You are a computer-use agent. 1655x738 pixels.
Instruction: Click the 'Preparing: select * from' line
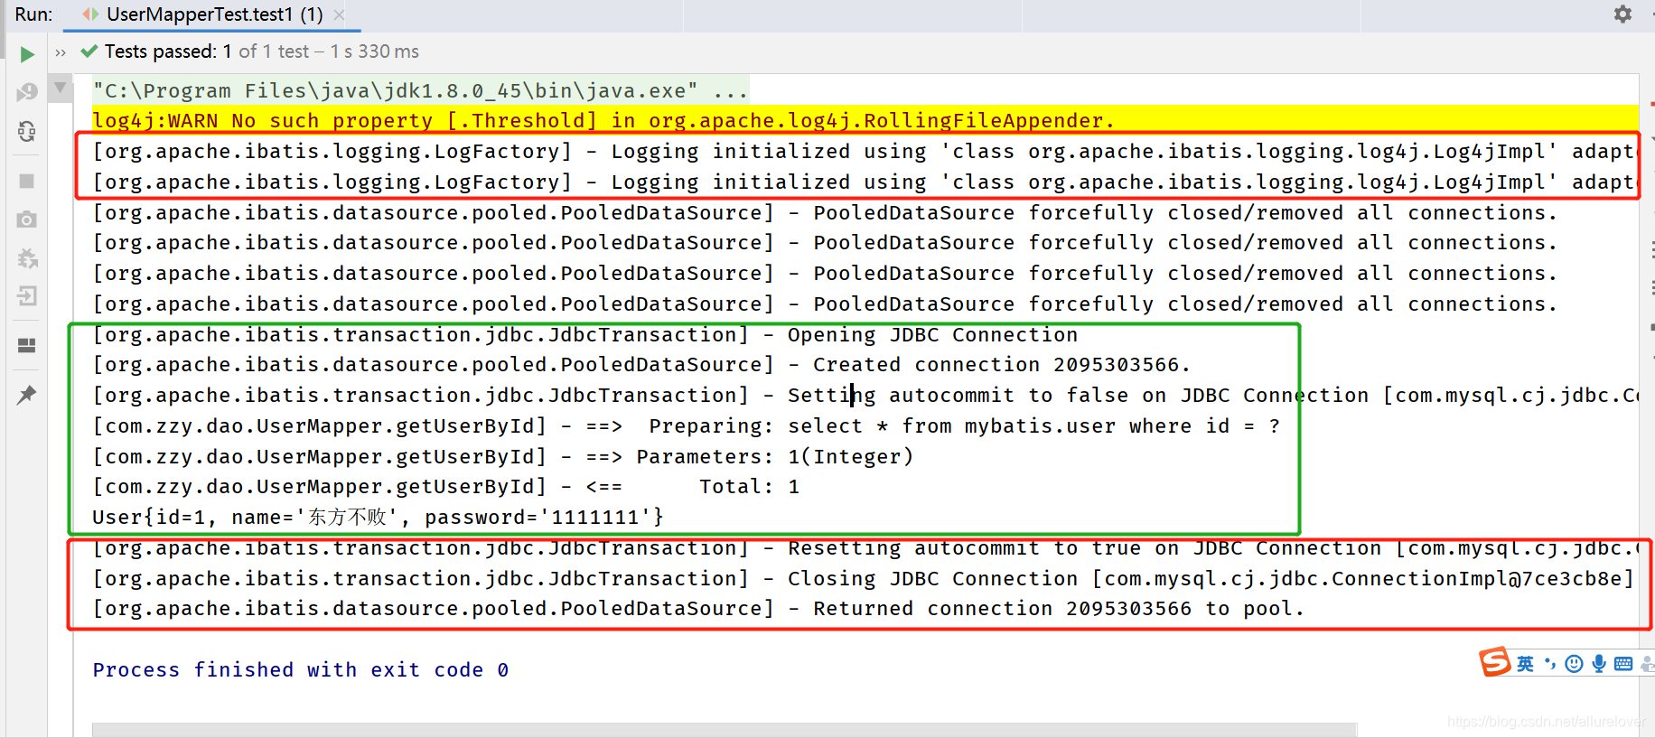[x=687, y=426]
